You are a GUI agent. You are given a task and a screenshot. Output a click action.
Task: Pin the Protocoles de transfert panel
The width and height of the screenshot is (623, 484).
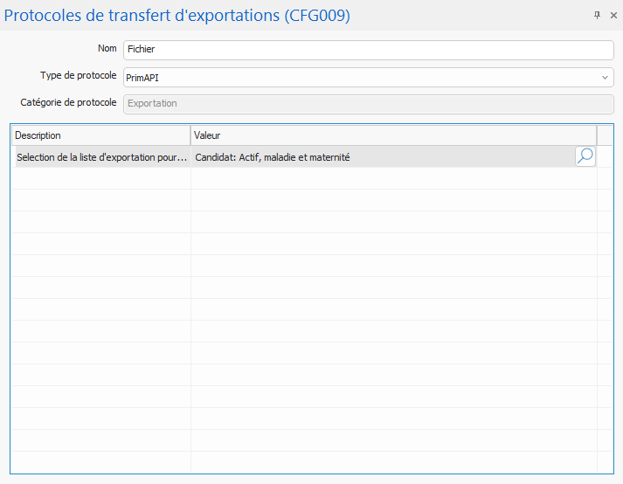click(598, 15)
